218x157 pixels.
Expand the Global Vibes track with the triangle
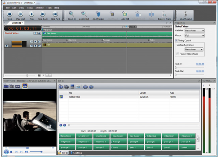click(x=6, y=46)
